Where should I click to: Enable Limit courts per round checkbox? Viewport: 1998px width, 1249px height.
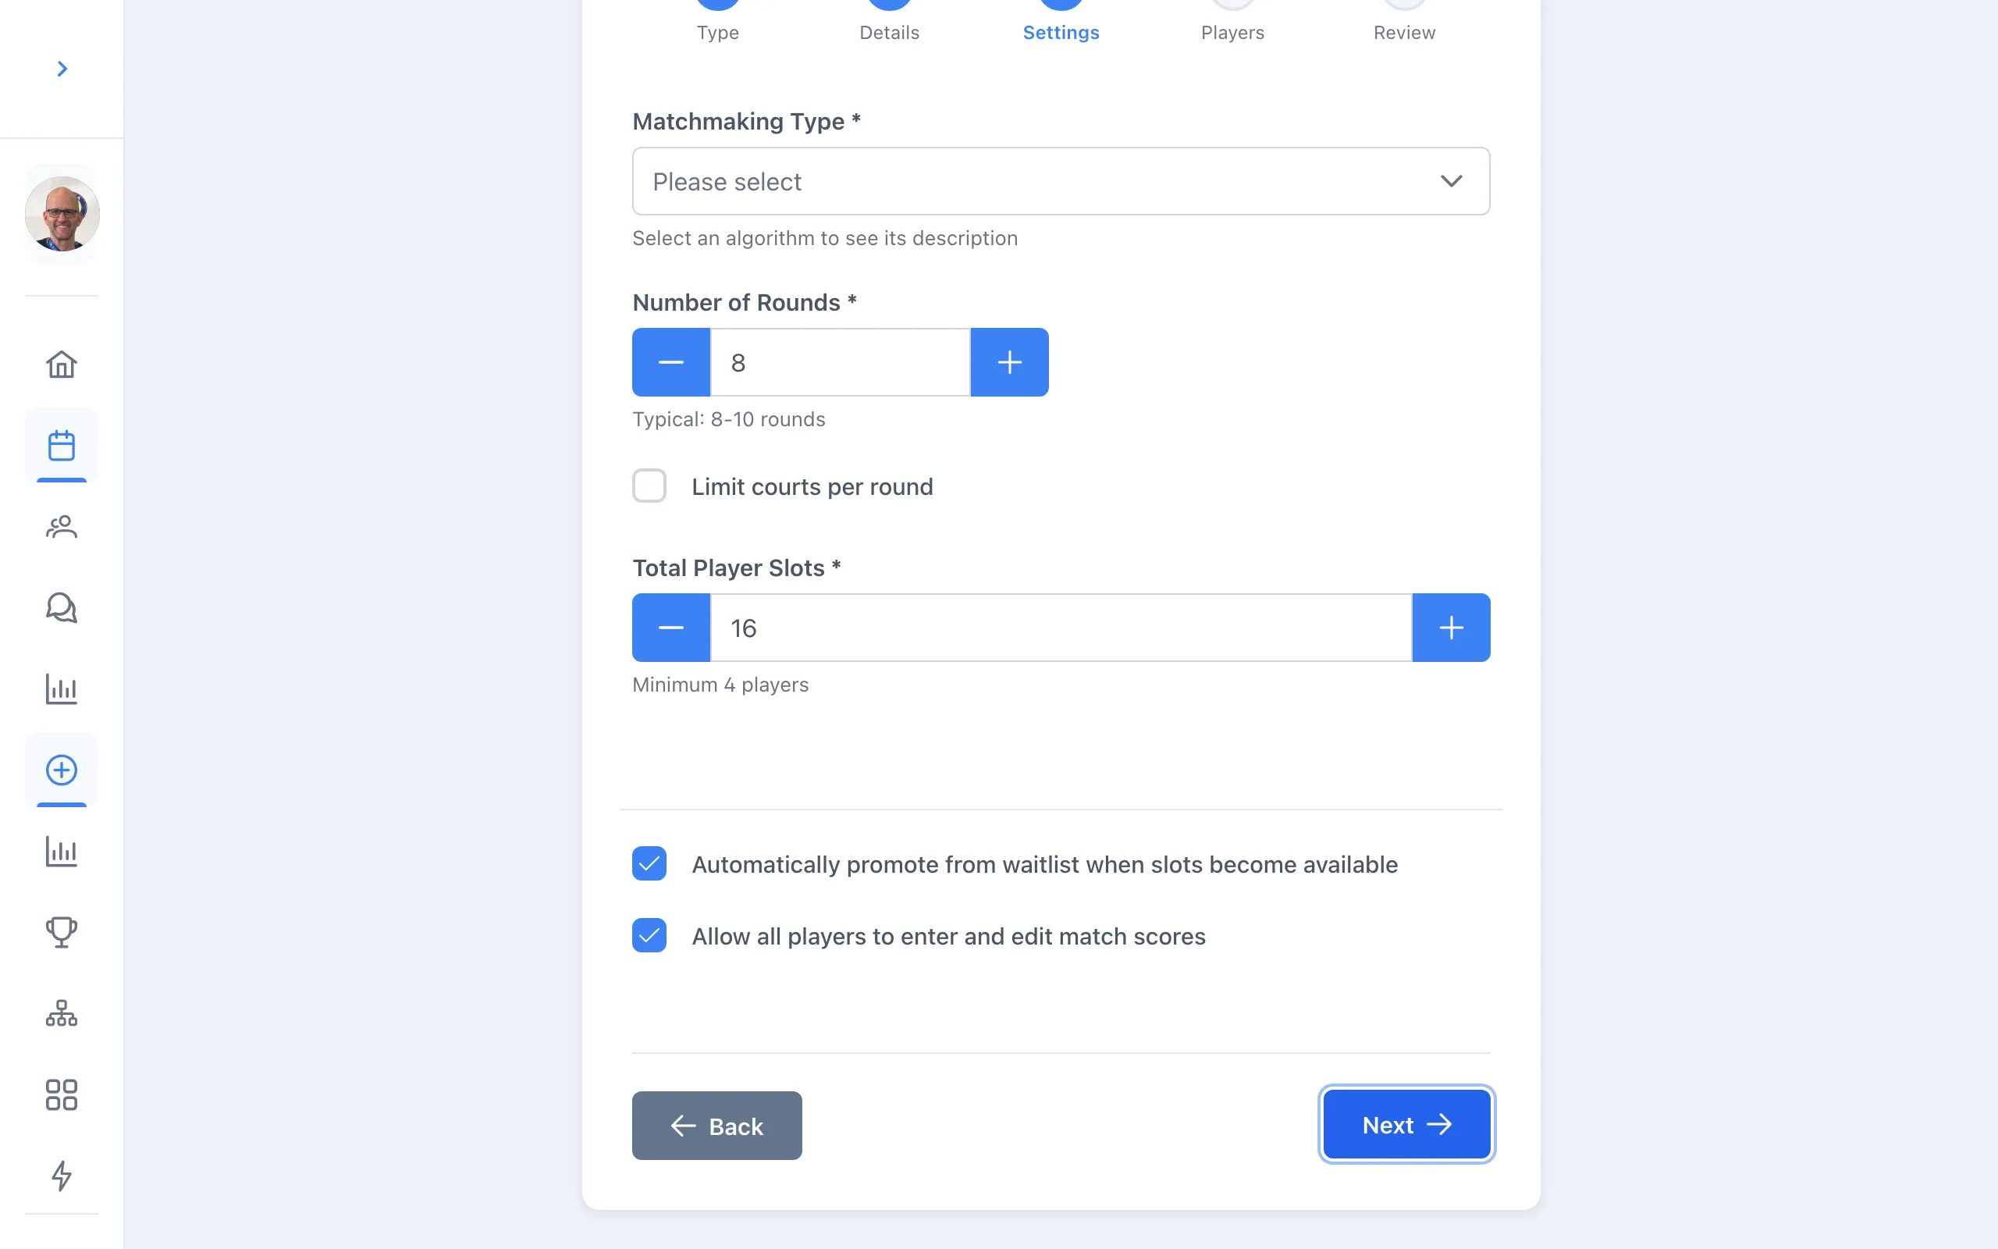649,486
